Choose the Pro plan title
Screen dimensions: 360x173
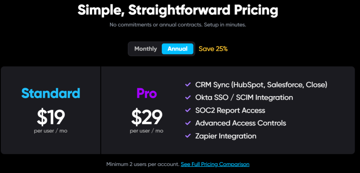pos(147,93)
